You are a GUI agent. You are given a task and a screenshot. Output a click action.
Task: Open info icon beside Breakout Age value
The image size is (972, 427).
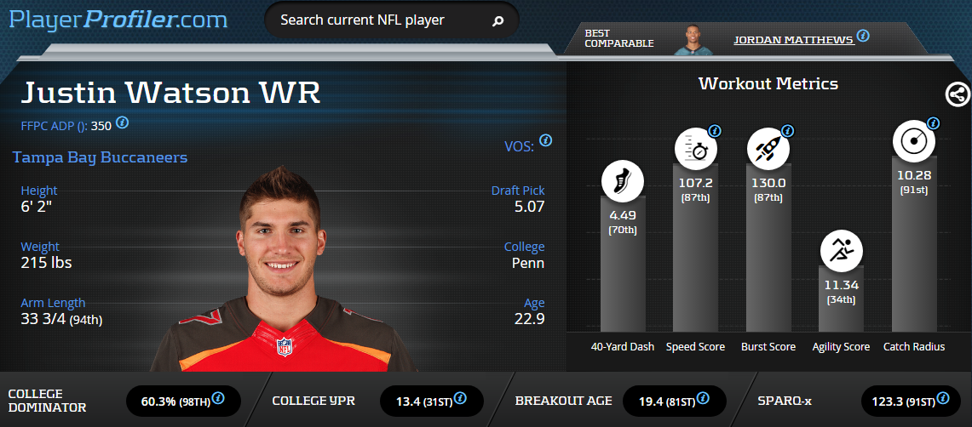[703, 397]
